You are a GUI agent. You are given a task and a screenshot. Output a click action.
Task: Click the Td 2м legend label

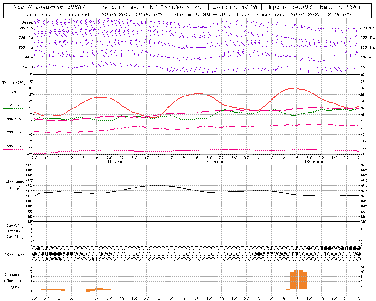click(14, 105)
